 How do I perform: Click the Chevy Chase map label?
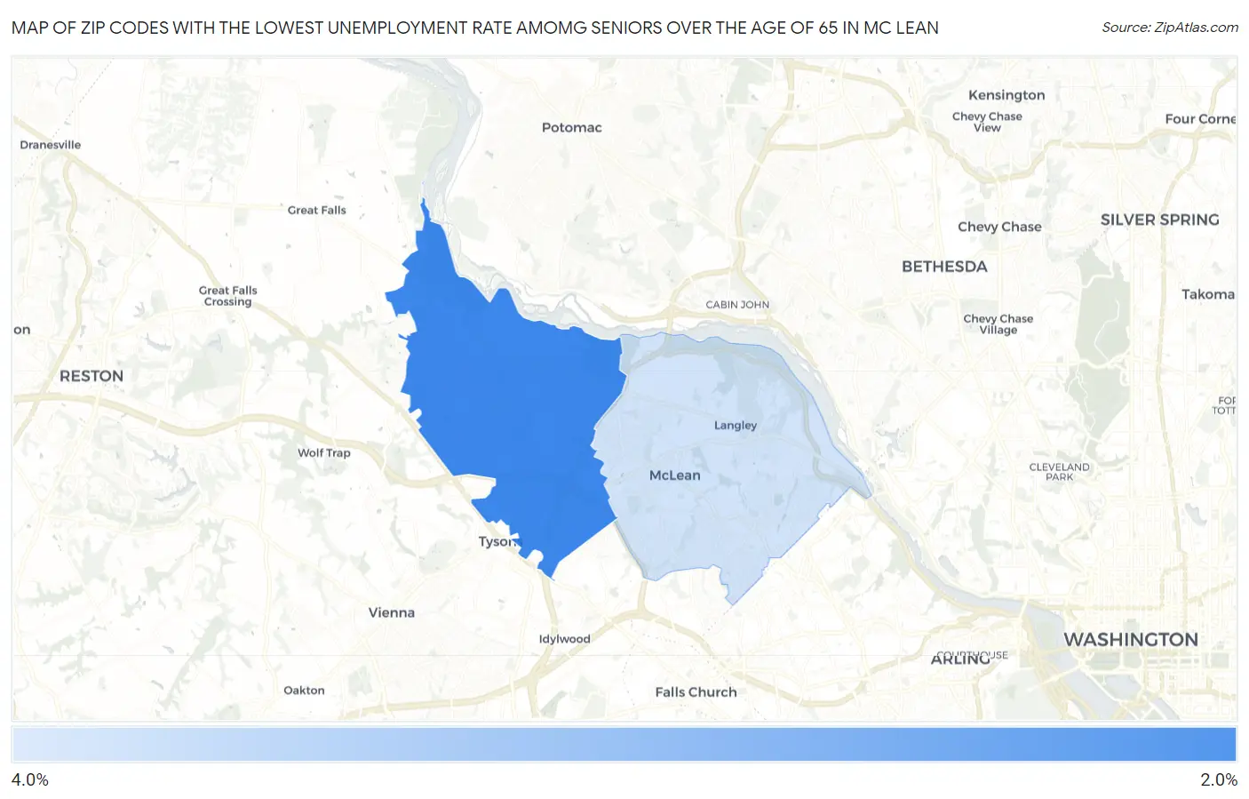coord(999,227)
